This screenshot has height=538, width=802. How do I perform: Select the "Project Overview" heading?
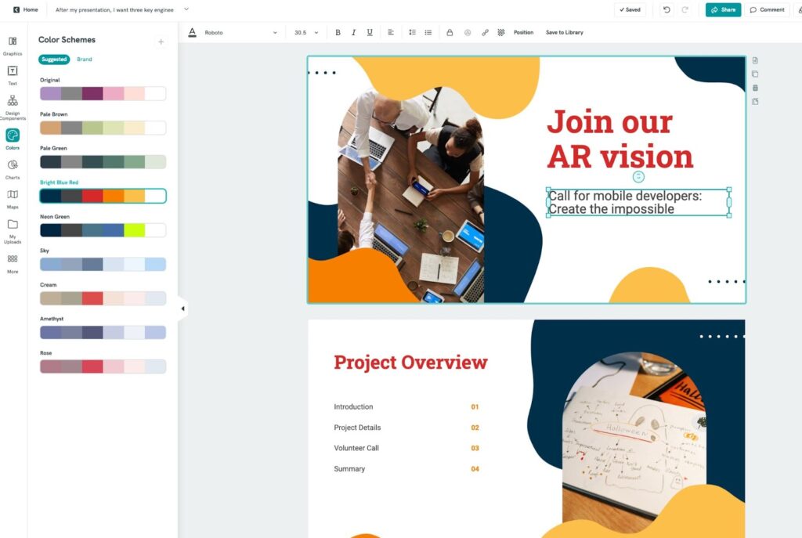410,362
